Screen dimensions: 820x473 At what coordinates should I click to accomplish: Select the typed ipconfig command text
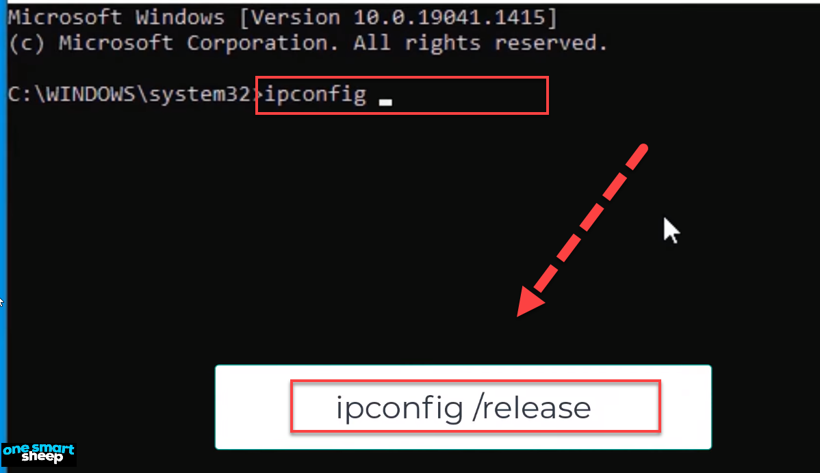click(x=315, y=95)
